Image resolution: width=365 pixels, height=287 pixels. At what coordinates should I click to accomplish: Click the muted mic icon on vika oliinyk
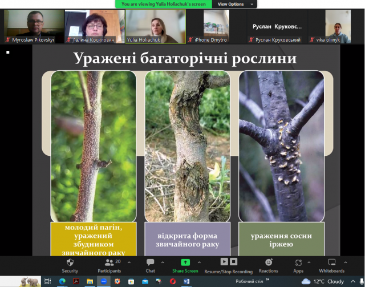312,40
